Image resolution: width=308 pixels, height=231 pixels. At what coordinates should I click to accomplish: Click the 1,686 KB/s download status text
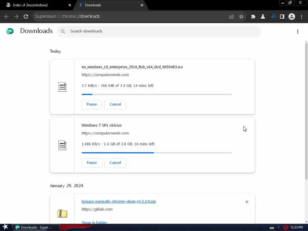[118, 144]
